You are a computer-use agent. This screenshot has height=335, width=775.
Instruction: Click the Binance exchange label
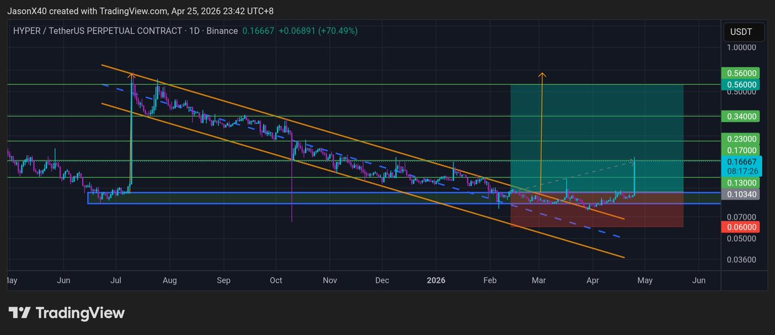click(223, 31)
